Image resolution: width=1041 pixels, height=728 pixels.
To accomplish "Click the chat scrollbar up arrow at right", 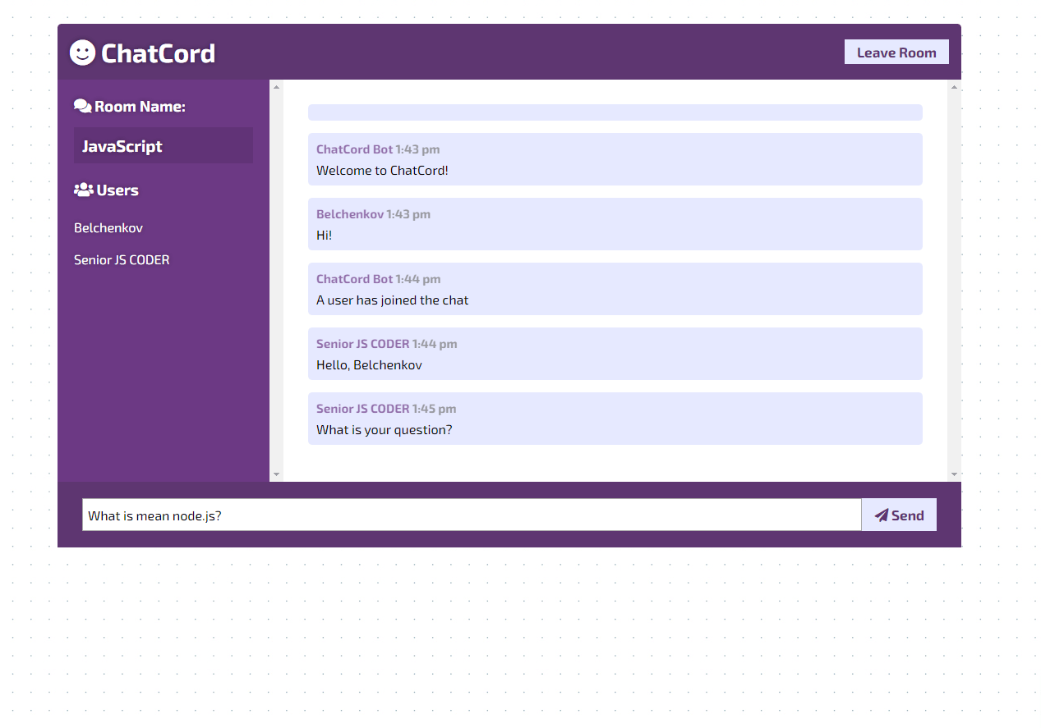I will 954,86.
